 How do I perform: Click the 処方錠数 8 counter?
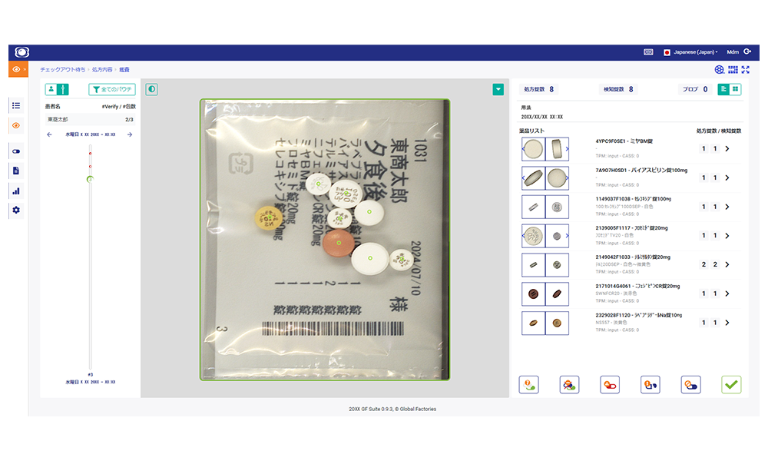[539, 89]
